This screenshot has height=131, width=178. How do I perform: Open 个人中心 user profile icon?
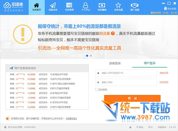click(85, 5)
